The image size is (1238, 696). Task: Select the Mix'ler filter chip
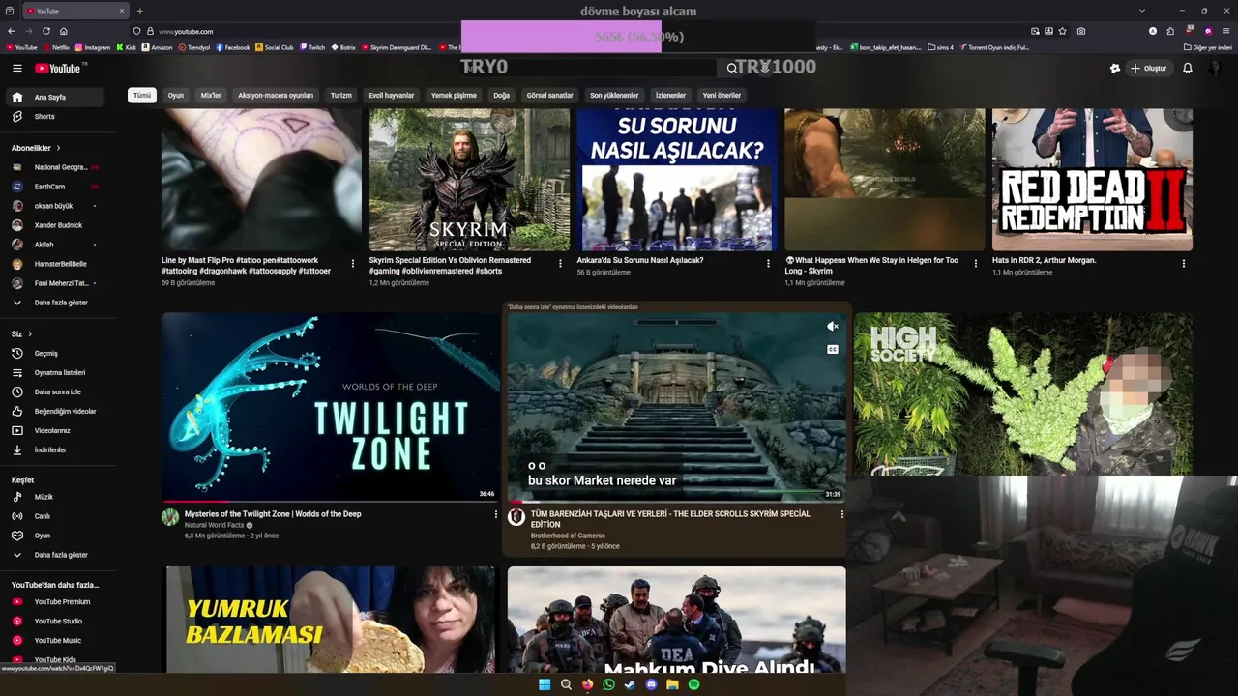click(x=211, y=95)
